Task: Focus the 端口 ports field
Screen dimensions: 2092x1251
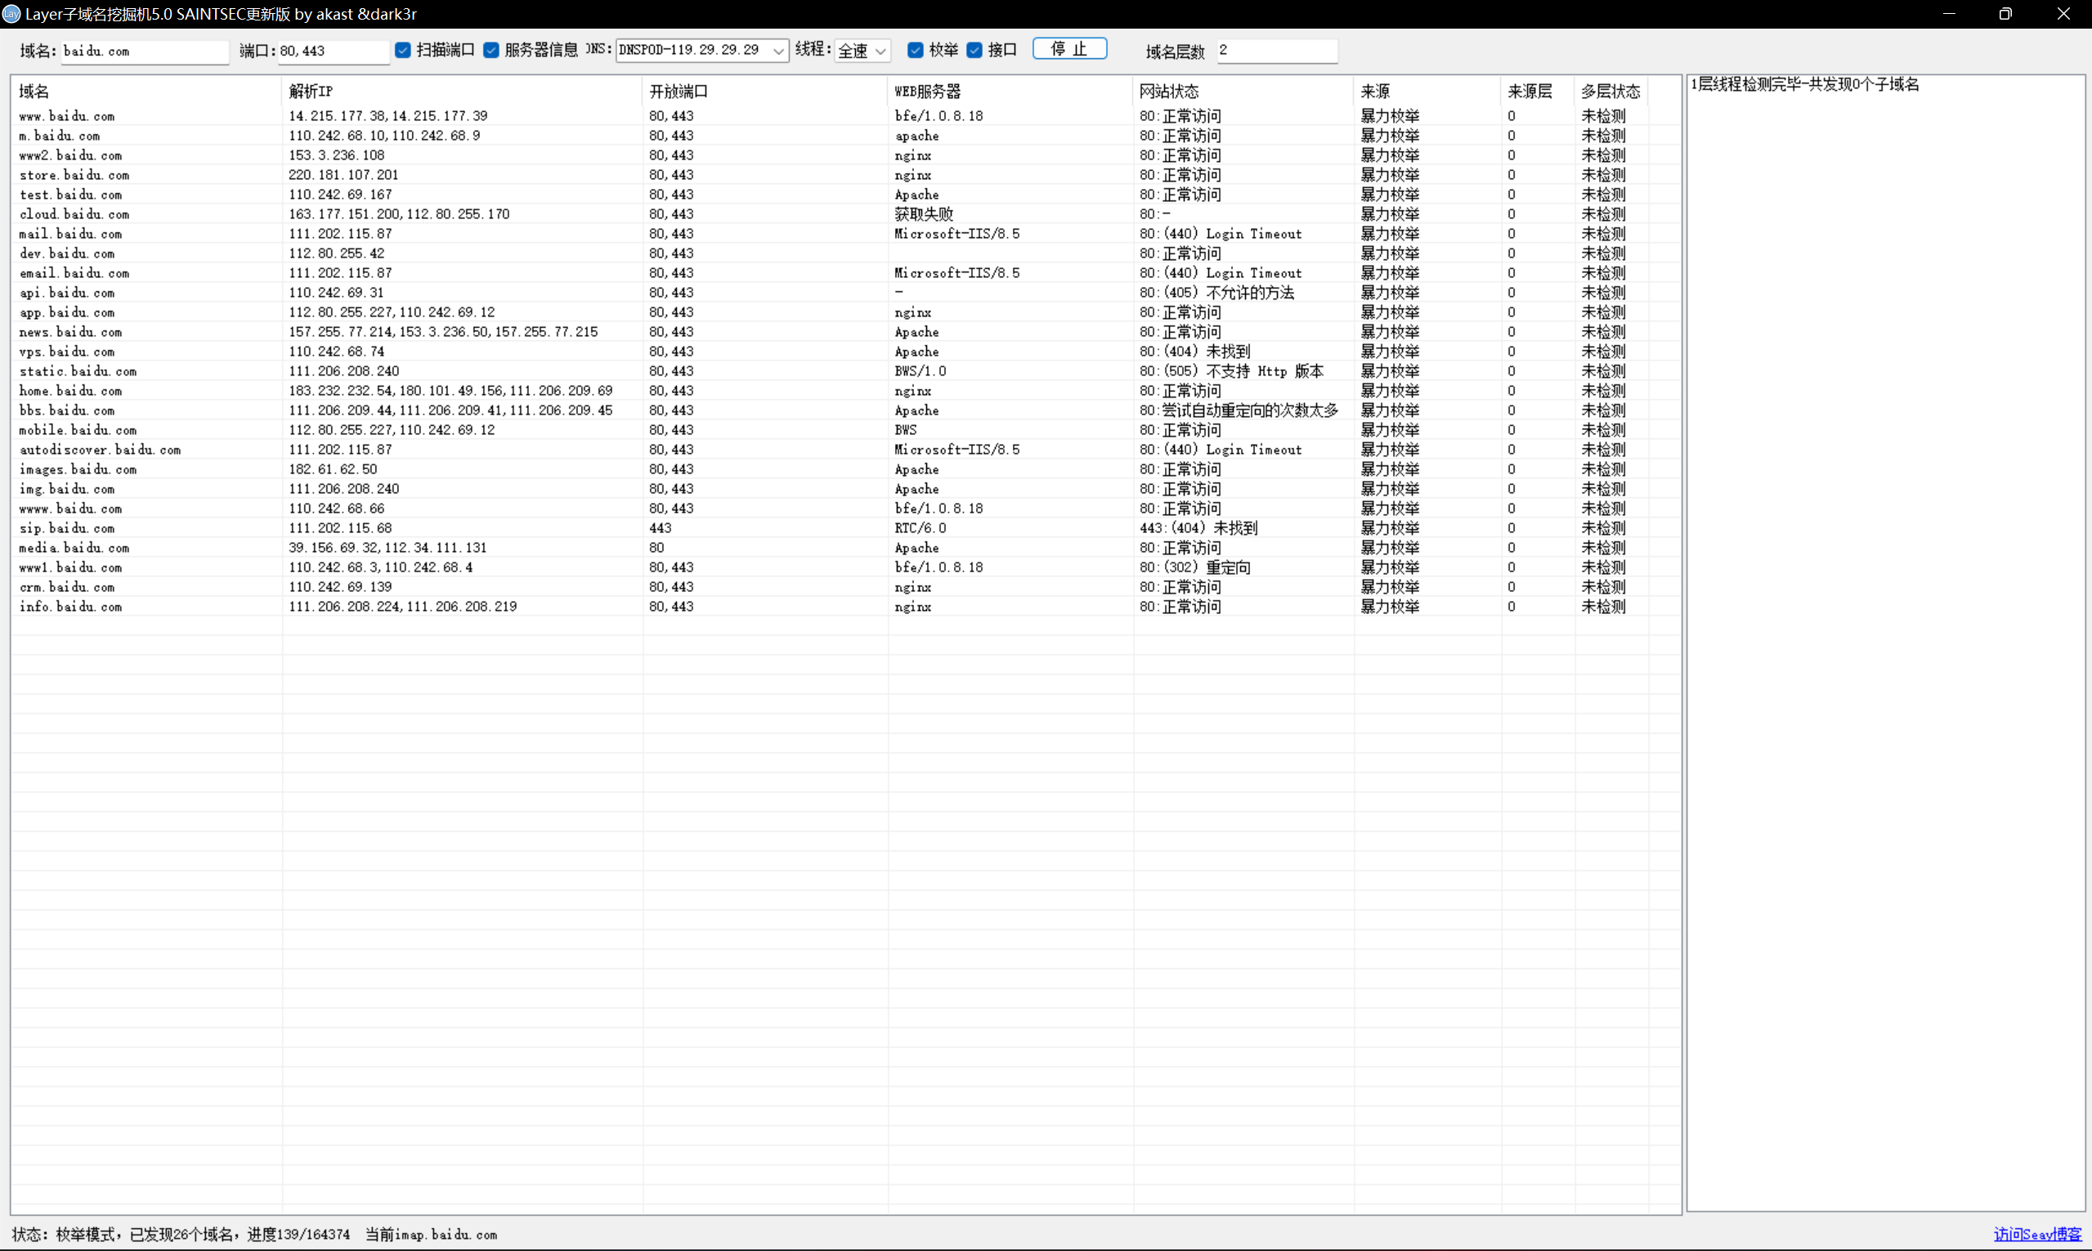Action: [332, 52]
